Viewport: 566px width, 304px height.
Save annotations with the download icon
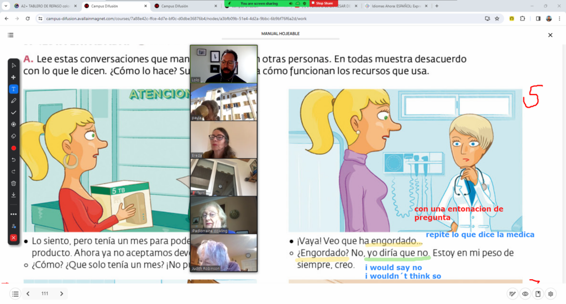coord(14,195)
